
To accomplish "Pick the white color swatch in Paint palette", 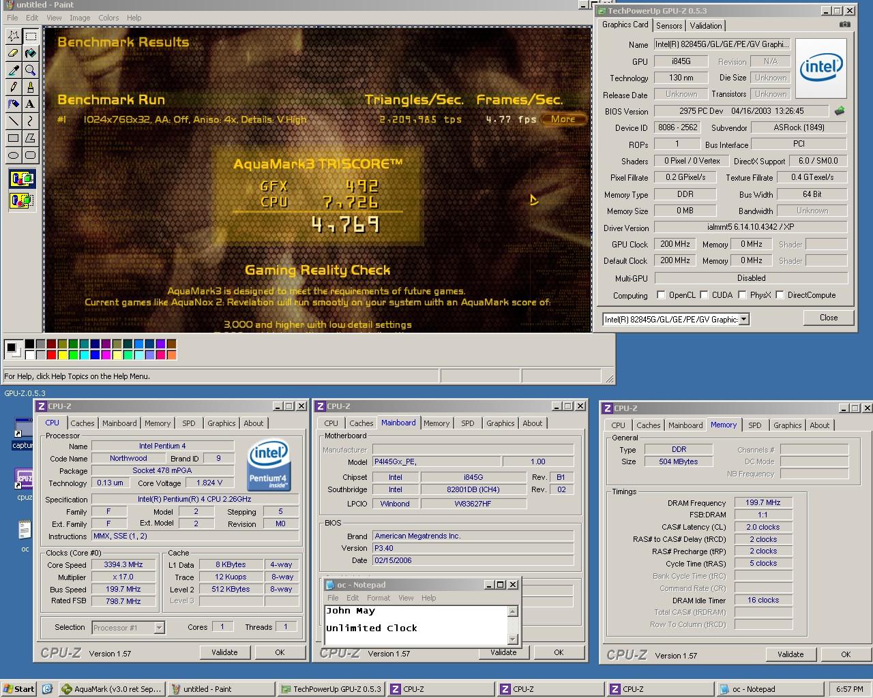I will [x=30, y=354].
